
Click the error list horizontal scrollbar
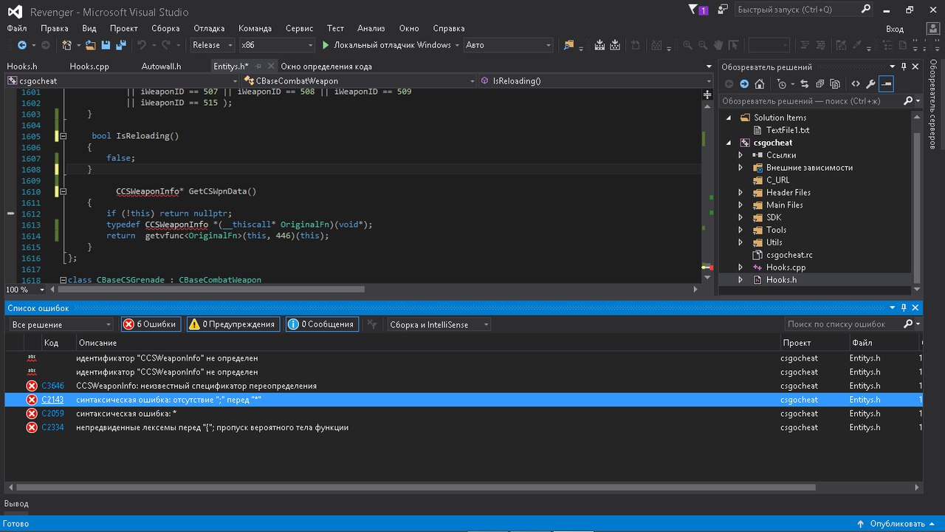tap(413, 488)
